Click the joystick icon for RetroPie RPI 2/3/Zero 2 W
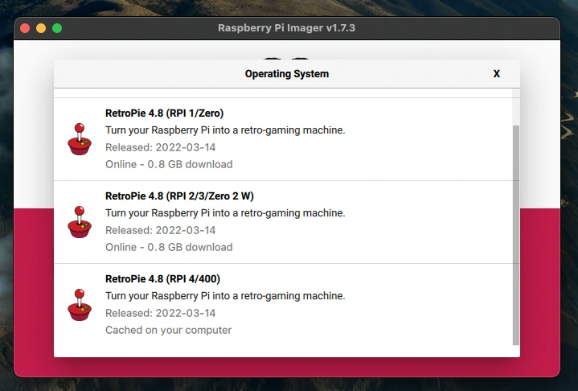The height and width of the screenshot is (391, 578). (x=80, y=222)
